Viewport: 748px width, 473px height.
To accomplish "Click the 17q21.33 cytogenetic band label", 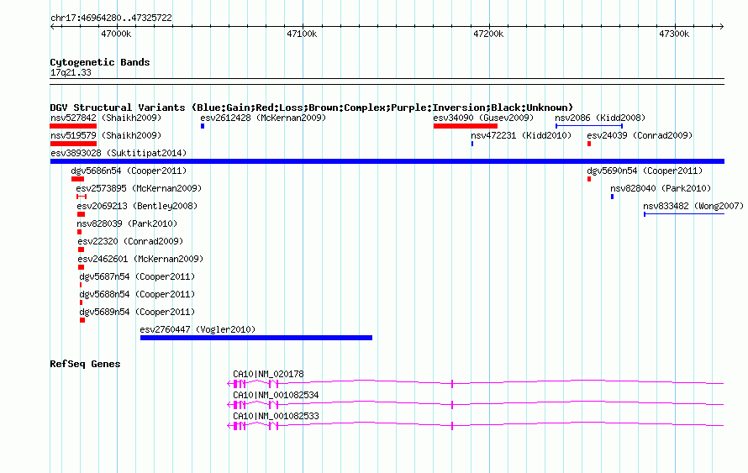I will 71,72.
